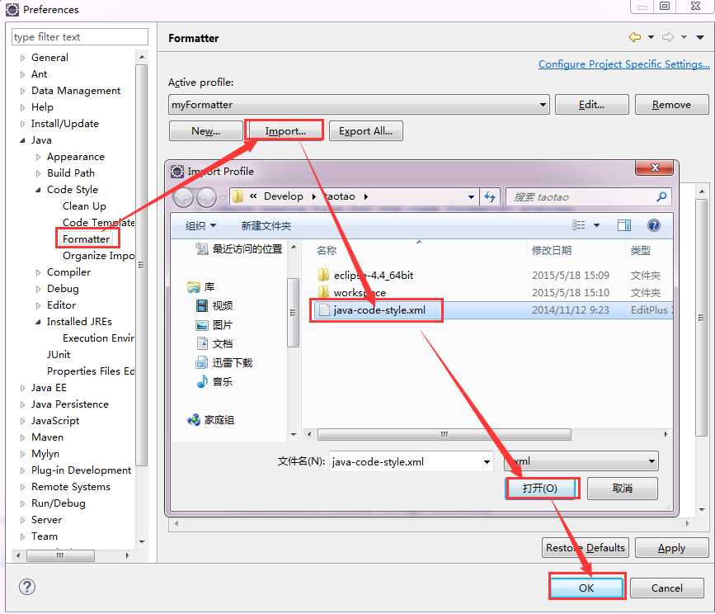
Task: Open the address bar path dropdown
Action: [471, 196]
